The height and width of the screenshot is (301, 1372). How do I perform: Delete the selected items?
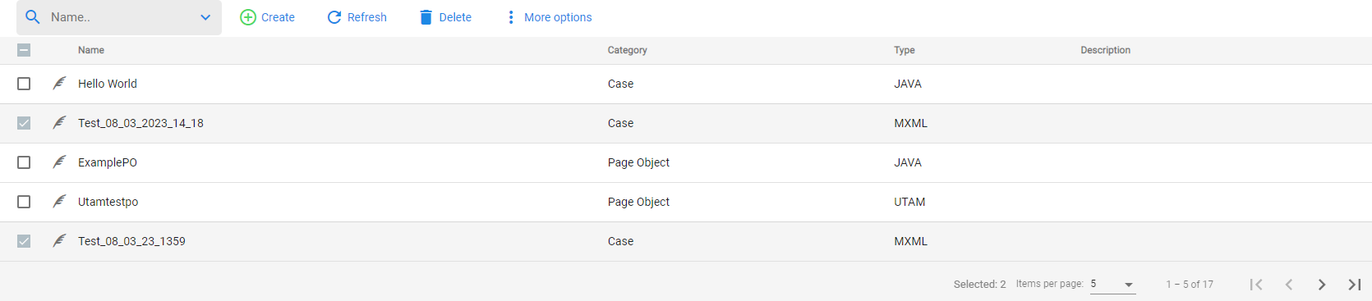(x=445, y=17)
